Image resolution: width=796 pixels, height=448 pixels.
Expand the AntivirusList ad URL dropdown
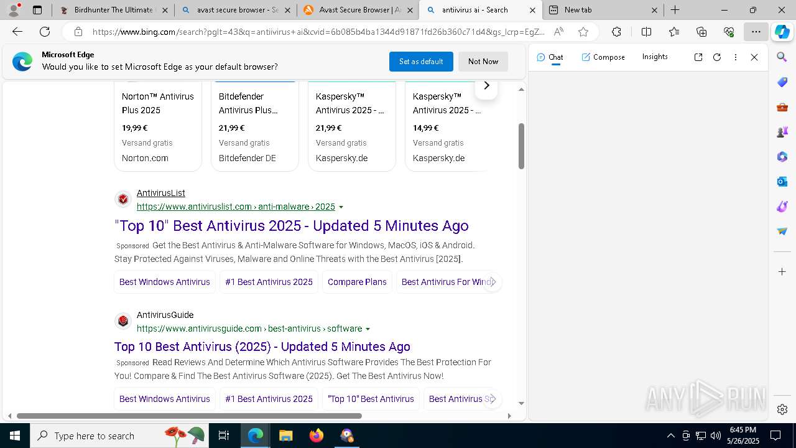[341, 207]
